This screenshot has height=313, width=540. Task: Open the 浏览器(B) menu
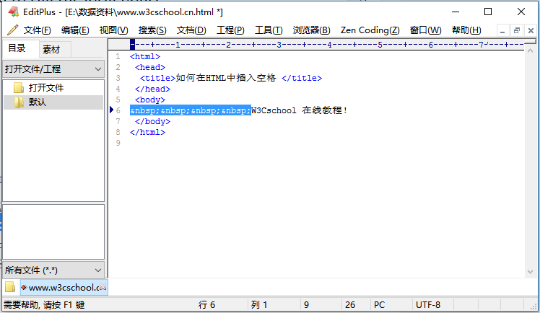311,30
